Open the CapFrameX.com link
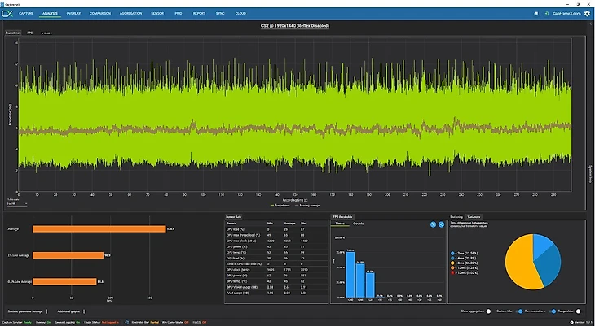The height and width of the screenshot is (326, 595). click(567, 13)
